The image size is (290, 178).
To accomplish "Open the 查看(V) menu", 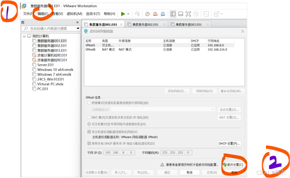I will coord(58,14).
